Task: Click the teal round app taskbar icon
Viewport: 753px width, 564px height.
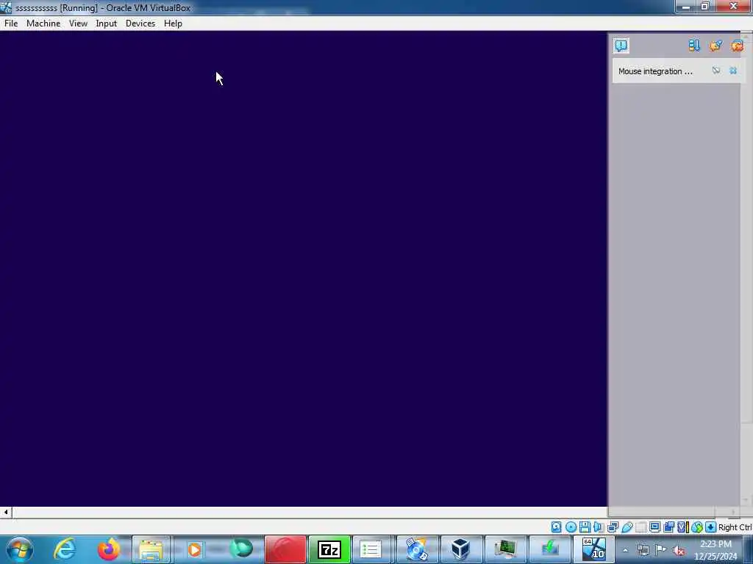Action: tap(241, 549)
